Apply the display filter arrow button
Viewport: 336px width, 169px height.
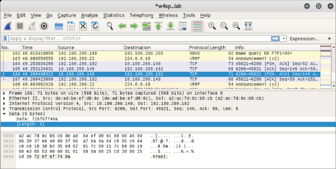point(276,39)
